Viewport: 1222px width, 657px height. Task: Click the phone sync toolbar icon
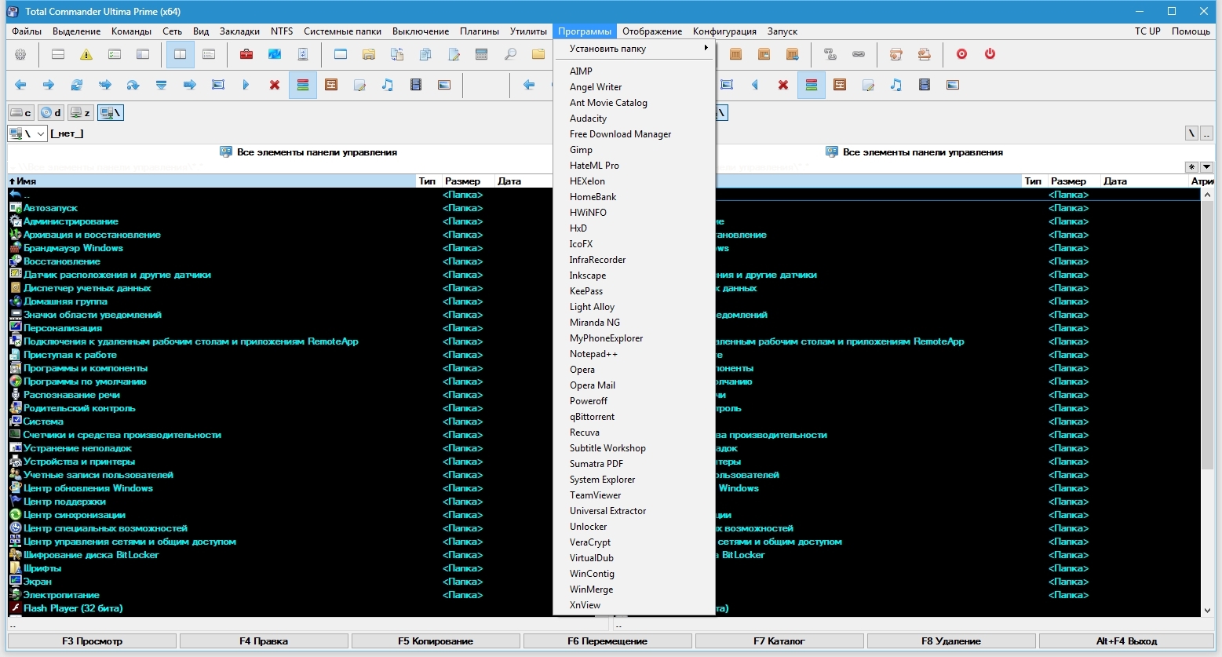303,54
